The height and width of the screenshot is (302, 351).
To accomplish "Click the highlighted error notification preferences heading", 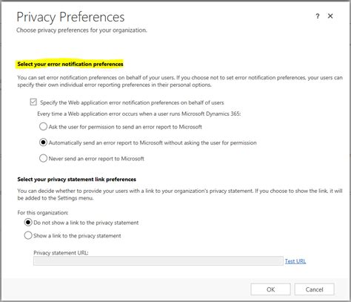I will 70,64.
